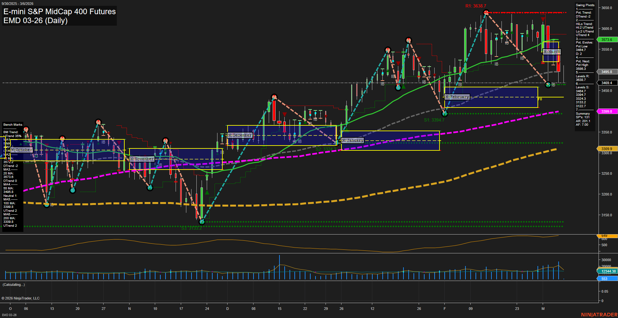Toggle the M:March monthly range box label
This screenshot has width=618, height=318.
click(552, 51)
